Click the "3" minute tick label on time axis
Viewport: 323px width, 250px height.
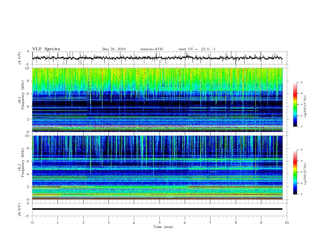(108, 223)
